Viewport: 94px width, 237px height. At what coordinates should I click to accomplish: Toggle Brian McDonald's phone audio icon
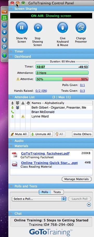(12, 112)
